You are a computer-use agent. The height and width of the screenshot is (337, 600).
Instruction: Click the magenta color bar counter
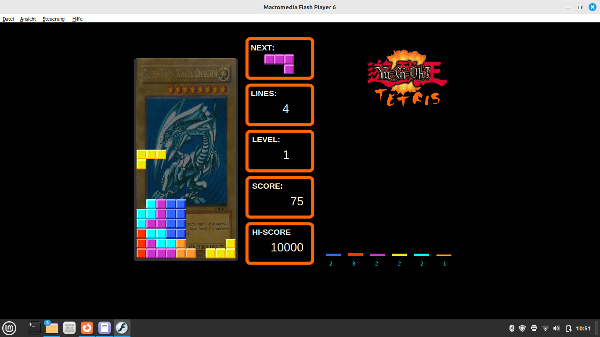[377, 255]
